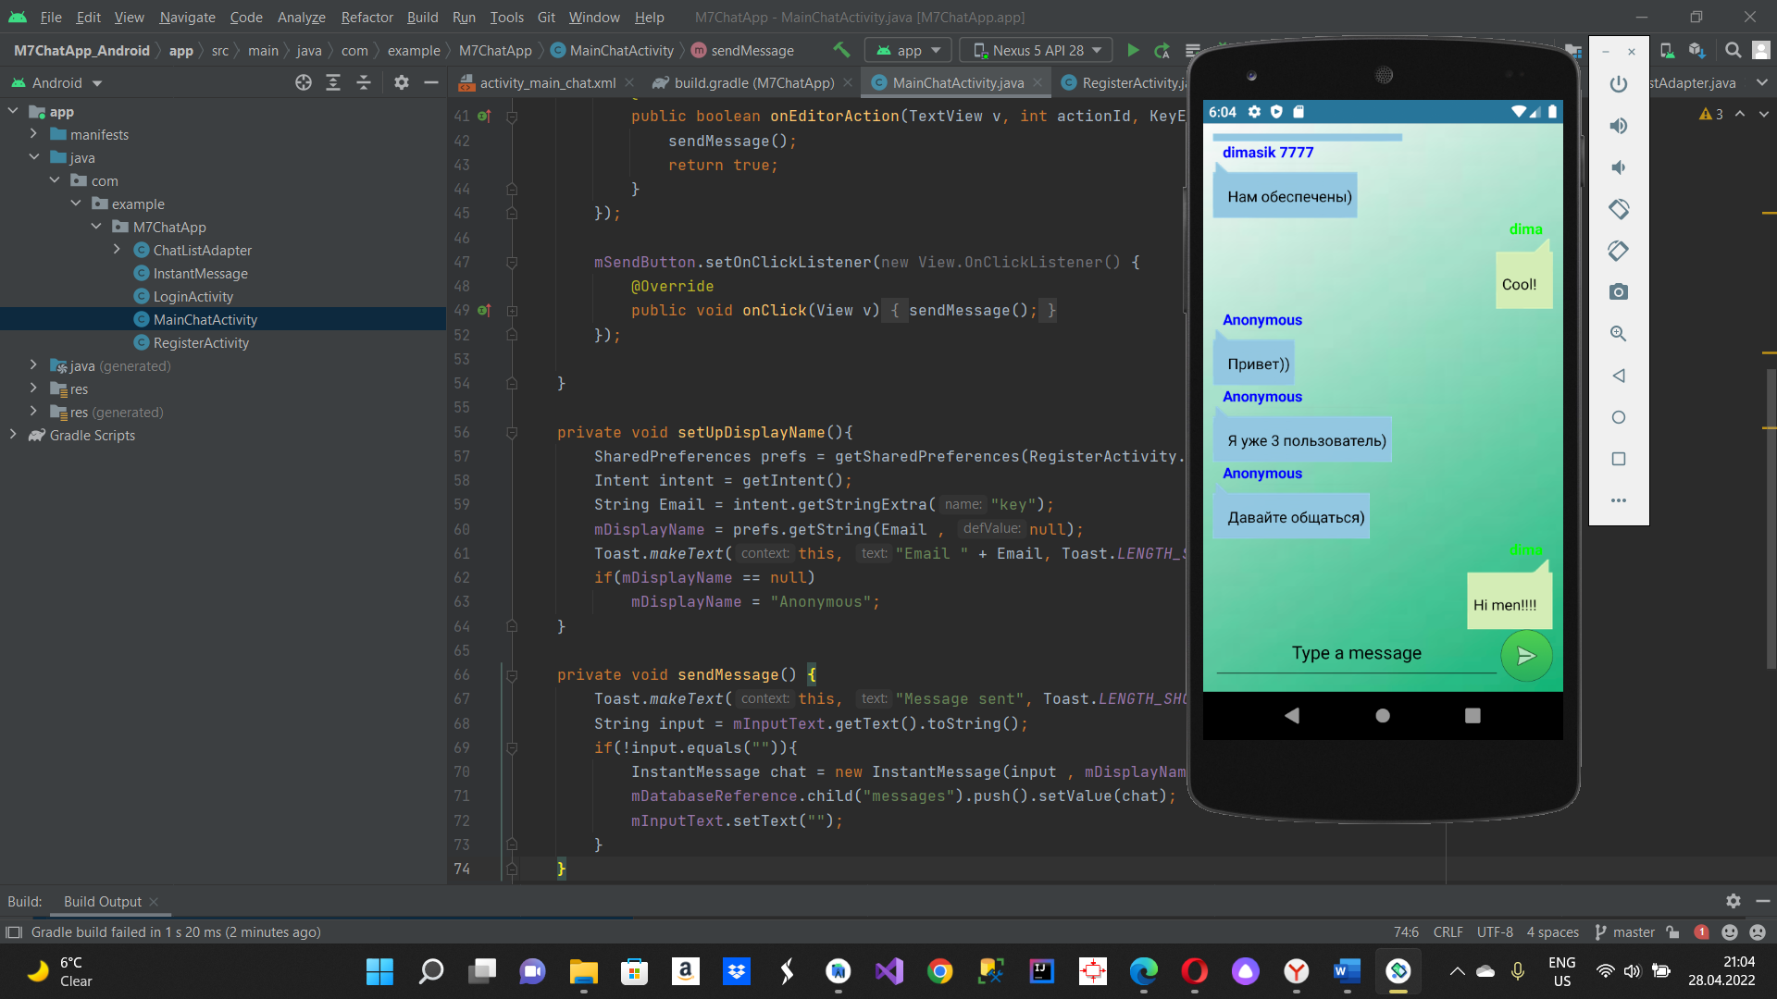Expand the Gradle Scripts node
Image resolution: width=1777 pixels, height=999 pixels.
pyautogui.click(x=13, y=435)
